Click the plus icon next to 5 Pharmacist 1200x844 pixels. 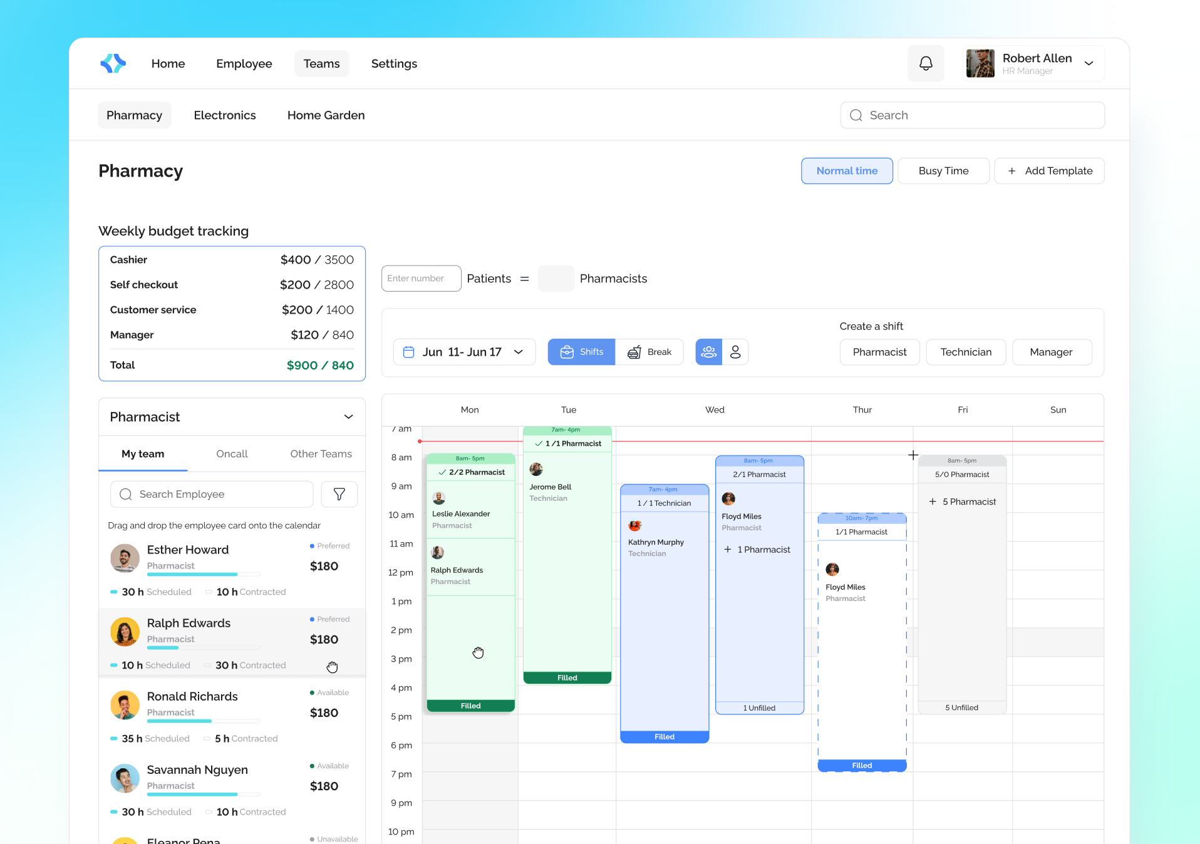coord(933,502)
